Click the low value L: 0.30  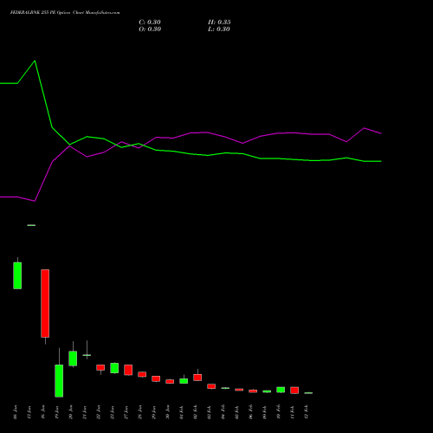pyautogui.click(x=219, y=29)
